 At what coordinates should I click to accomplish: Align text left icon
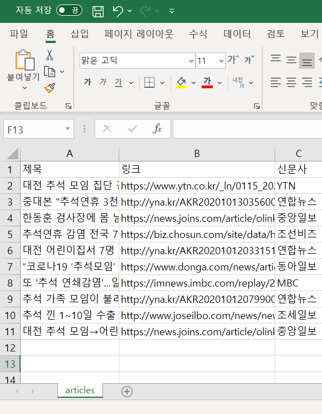pyautogui.click(x=276, y=82)
